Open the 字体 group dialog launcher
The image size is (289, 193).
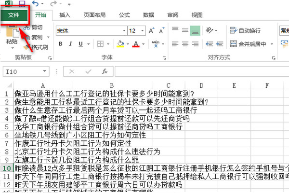[x=164, y=58]
